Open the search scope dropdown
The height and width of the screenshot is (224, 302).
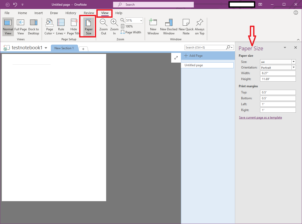[x=232, y=47]
